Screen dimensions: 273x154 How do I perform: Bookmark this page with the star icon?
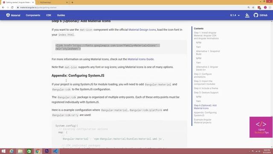[x=253, y=8]
